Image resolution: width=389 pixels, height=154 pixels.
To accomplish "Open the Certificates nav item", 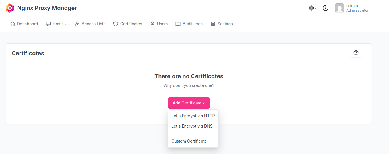I will click(x=128, y=24).
